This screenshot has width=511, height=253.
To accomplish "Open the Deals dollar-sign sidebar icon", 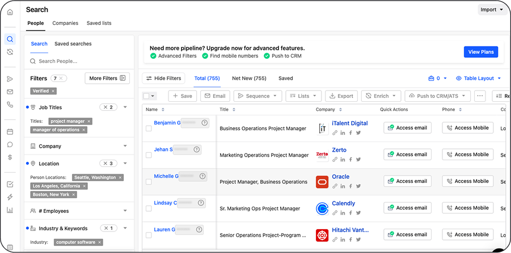I will 10,157.
